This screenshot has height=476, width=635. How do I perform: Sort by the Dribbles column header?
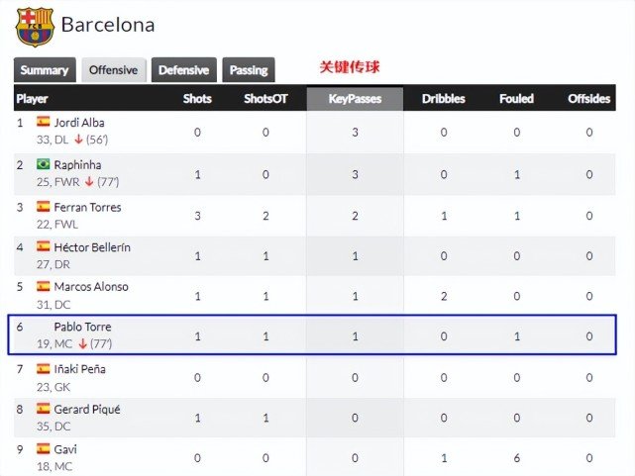click(x=444, y=99)
